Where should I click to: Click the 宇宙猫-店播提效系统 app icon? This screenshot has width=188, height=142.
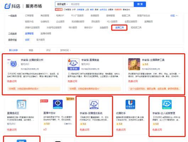click(x=94, y=104)
